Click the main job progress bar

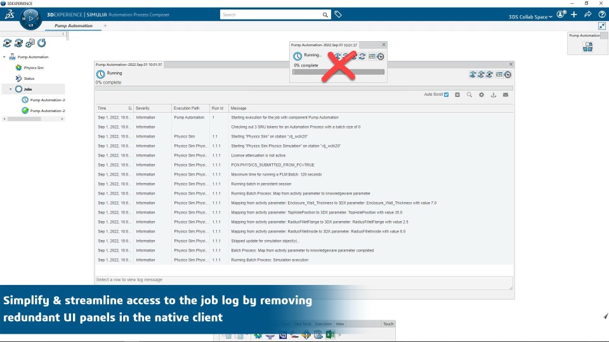tap(304, 89)
